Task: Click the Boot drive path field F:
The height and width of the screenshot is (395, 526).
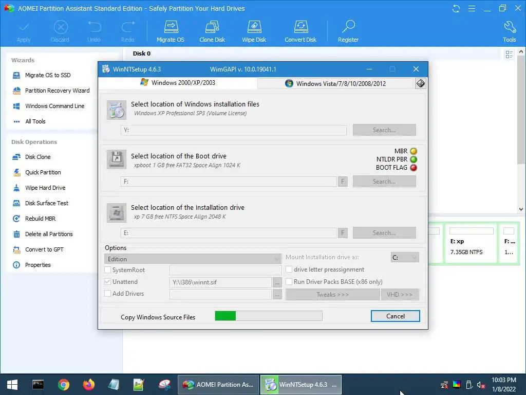Action: [229, 182]
